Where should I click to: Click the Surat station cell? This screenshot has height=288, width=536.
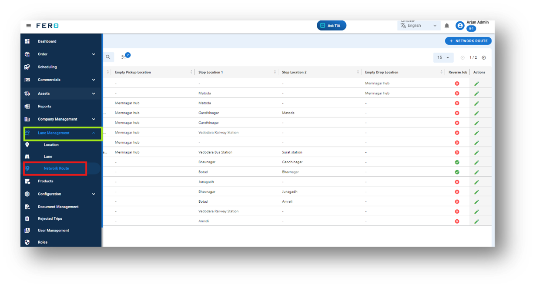tap(292, 152)
